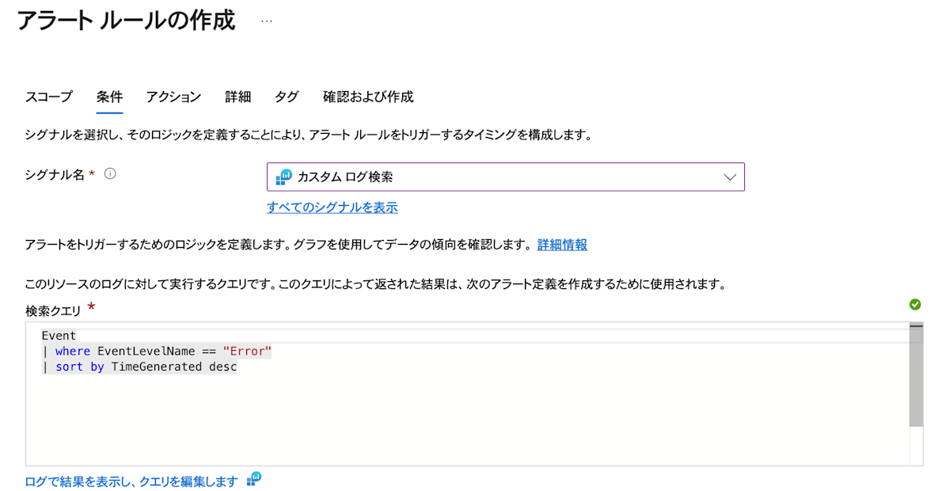Click the 検索クエリ label
Screen dimensions: 950x491
point(54,311)
